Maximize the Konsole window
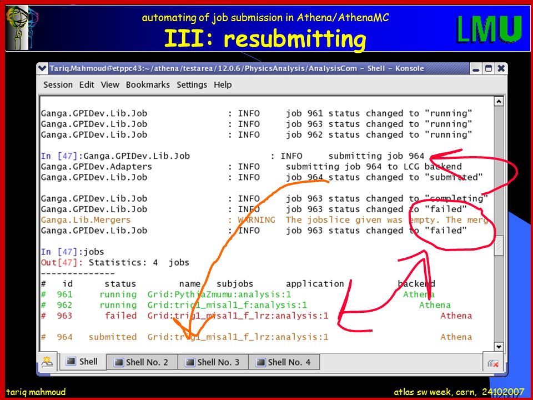This screenshot has width=533, height=400. [x=489, y=69]
